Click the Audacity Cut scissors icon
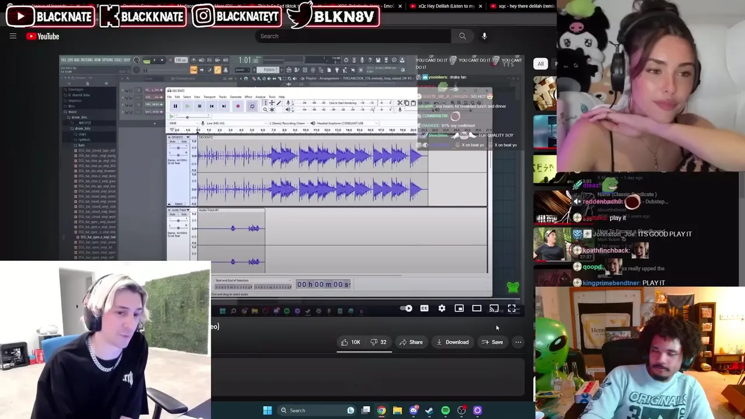This screenshot has width=745, height=419. [x=400, y=103]
